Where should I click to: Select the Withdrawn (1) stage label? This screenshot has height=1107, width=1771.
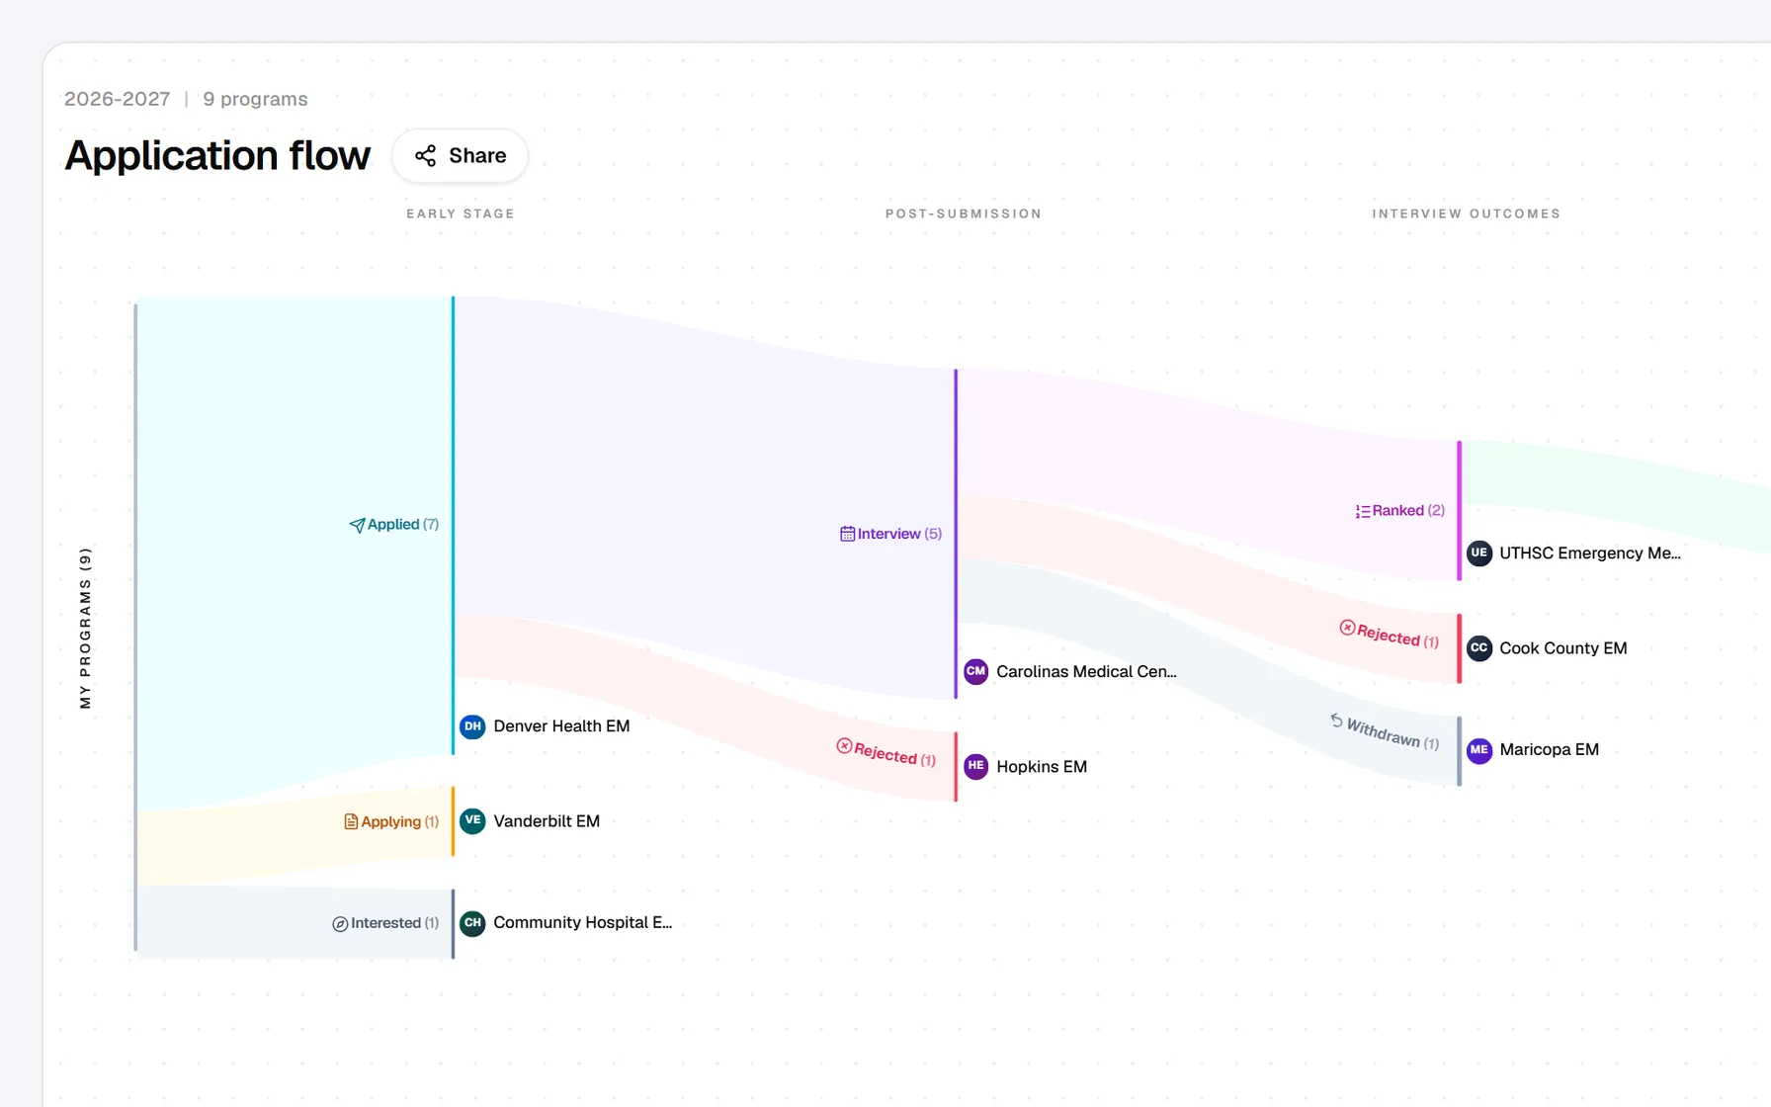pos(1392,732)
